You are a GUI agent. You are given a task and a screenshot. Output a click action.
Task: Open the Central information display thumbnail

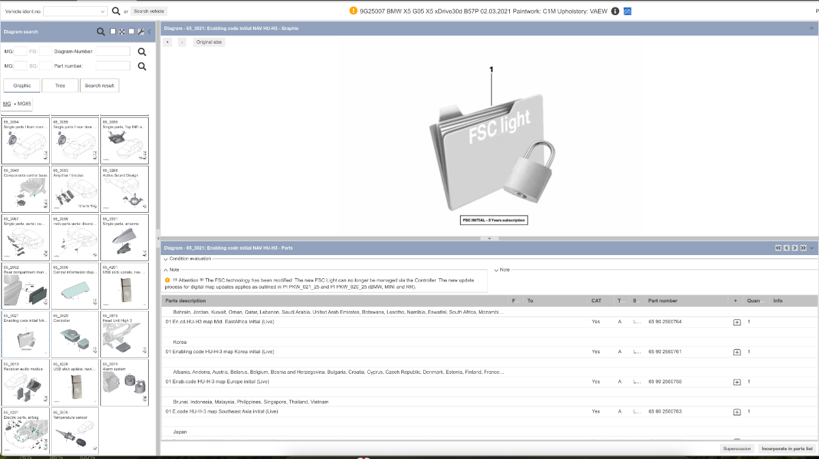(75, 285)
